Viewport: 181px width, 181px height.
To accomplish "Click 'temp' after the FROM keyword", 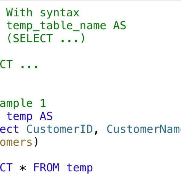I will (x=80, y=168).
